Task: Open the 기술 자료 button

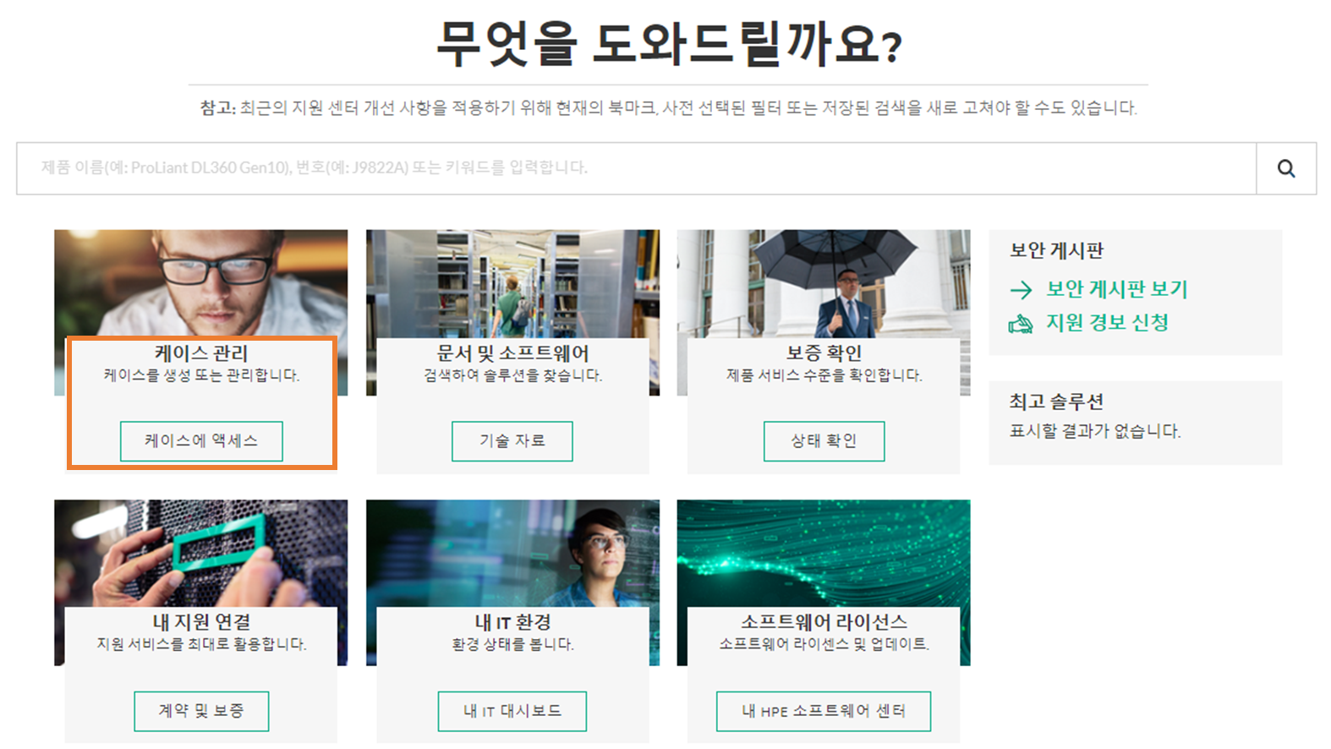Action: click(512, 441)
